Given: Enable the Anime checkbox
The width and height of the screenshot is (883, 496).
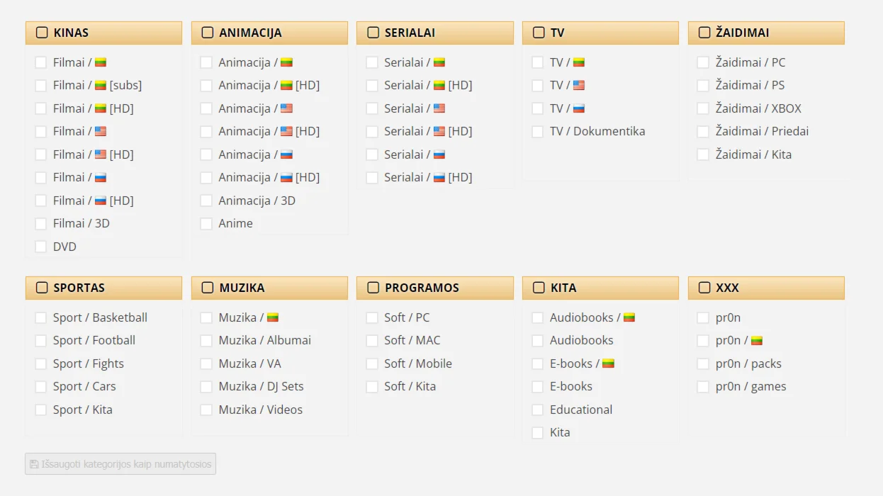Looking at the screenshot, I should point(206,224).
